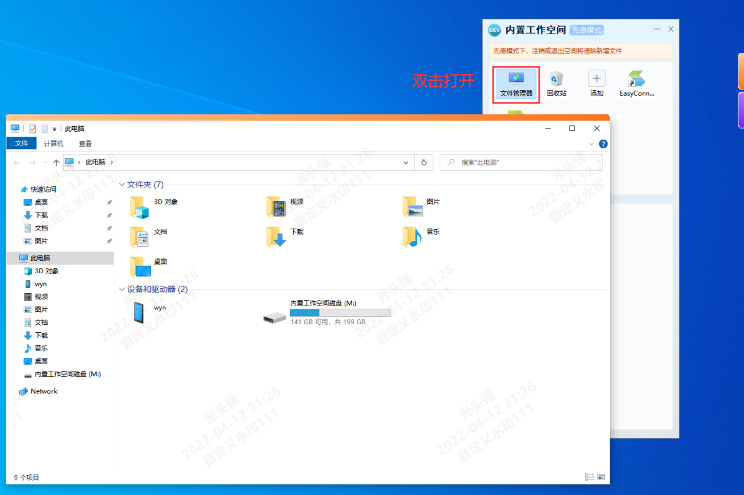Select pinned 文档 under quick access

point(41,228)
